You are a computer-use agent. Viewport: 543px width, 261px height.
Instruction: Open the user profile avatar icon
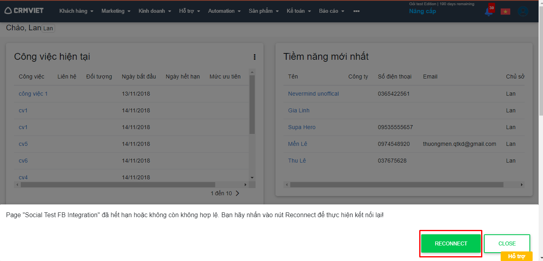click(x=523, y=11)
